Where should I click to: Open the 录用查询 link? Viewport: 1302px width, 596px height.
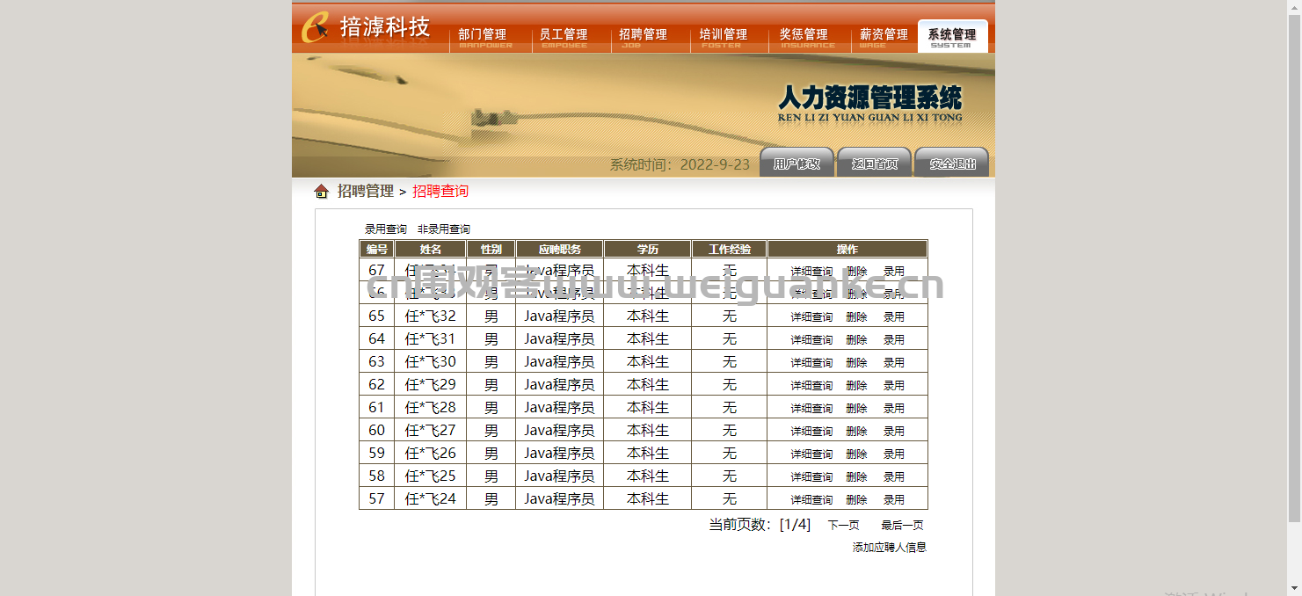pos(386,229)
